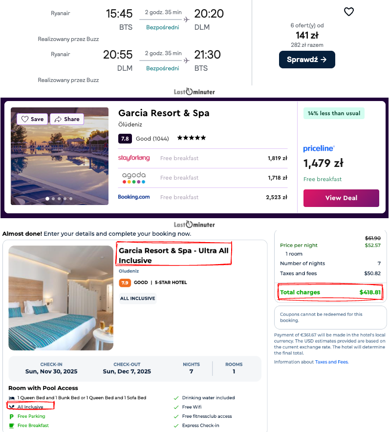This screenshot has height=432, width=389.
Task: Open the hotel room bed photo
Action: [61, 298]
